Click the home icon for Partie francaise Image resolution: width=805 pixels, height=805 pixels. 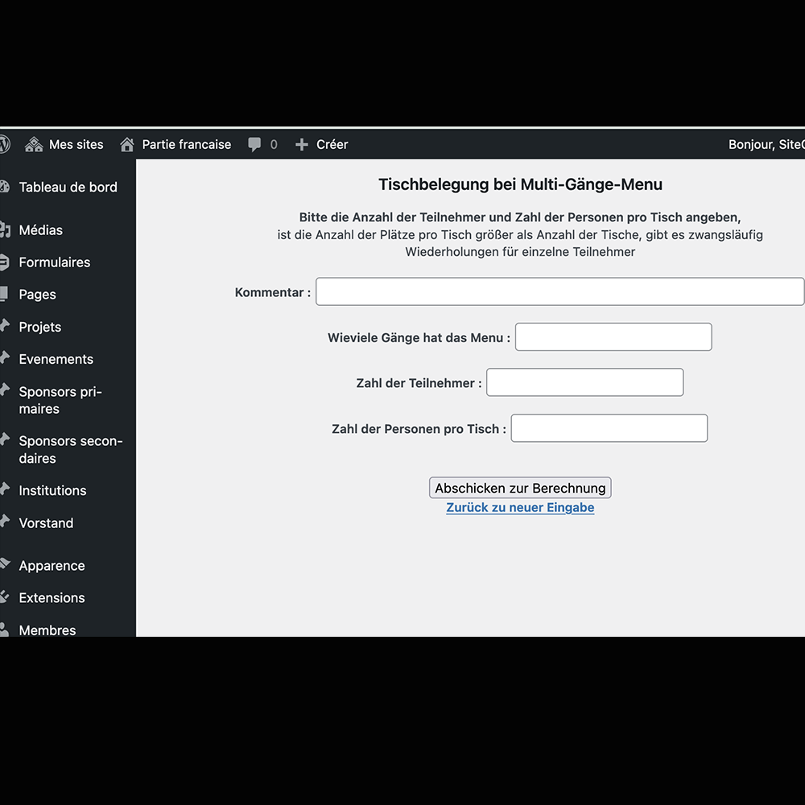(x=127, y=145)
